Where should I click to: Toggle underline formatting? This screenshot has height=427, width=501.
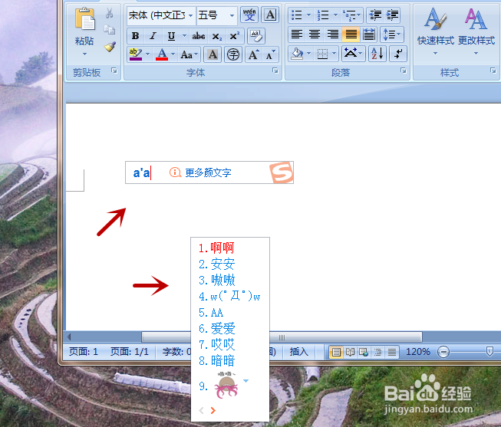171,36
